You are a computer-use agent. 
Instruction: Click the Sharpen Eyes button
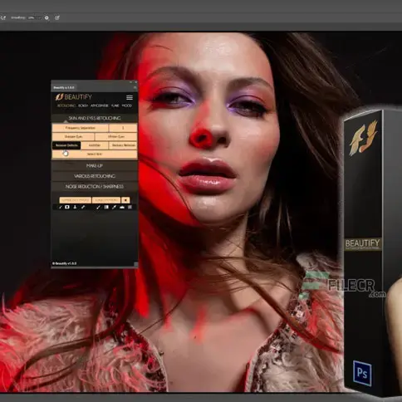tap(73, 136)
